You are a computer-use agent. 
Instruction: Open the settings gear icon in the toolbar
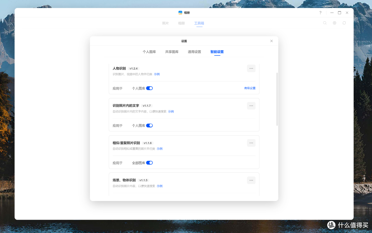pos(334,23)
